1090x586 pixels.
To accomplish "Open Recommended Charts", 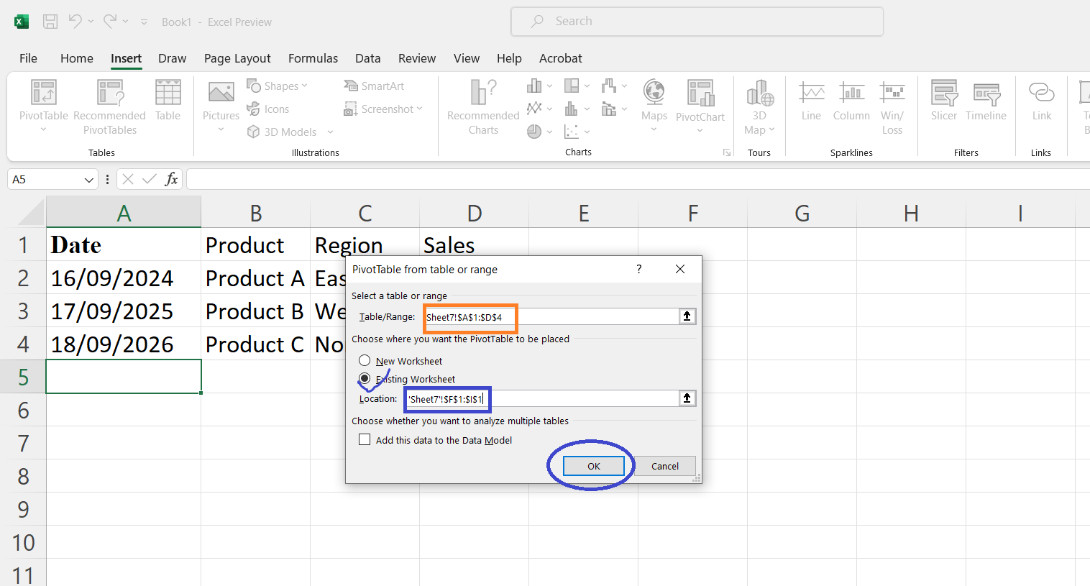I will tap(483, 108).
